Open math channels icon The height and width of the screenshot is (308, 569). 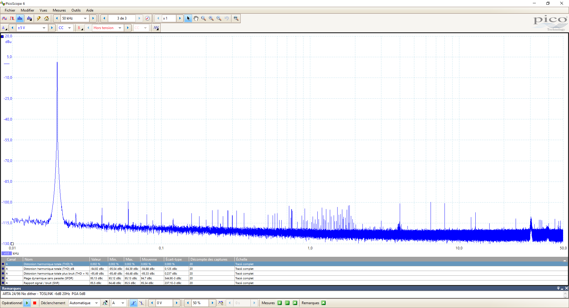[156, 28]
